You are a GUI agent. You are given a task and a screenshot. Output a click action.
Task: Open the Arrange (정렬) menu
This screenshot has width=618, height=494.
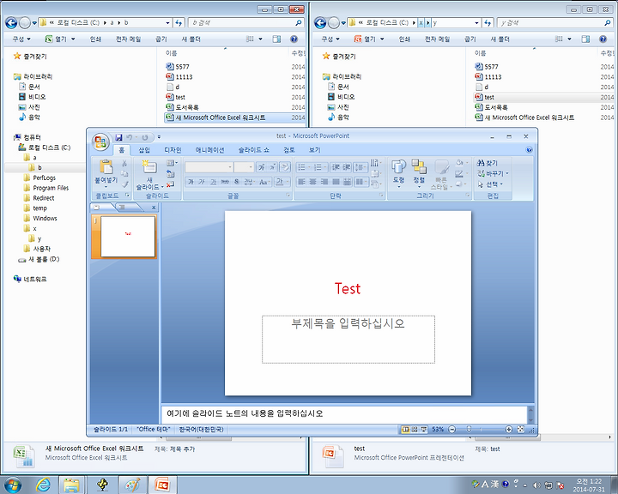pyautogui.click(x=419, y=172)
